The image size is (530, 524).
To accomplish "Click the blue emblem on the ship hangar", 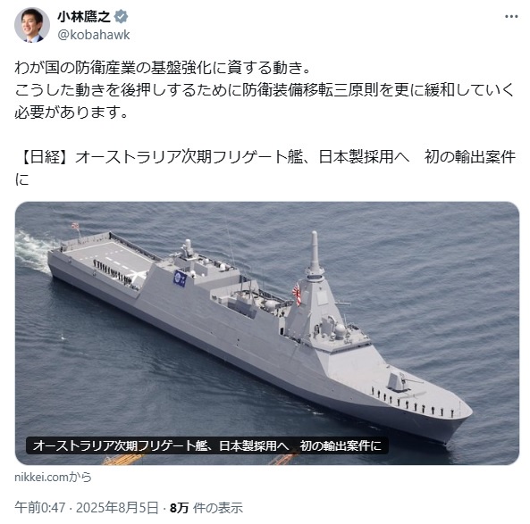I will click(x=181, y=279).
